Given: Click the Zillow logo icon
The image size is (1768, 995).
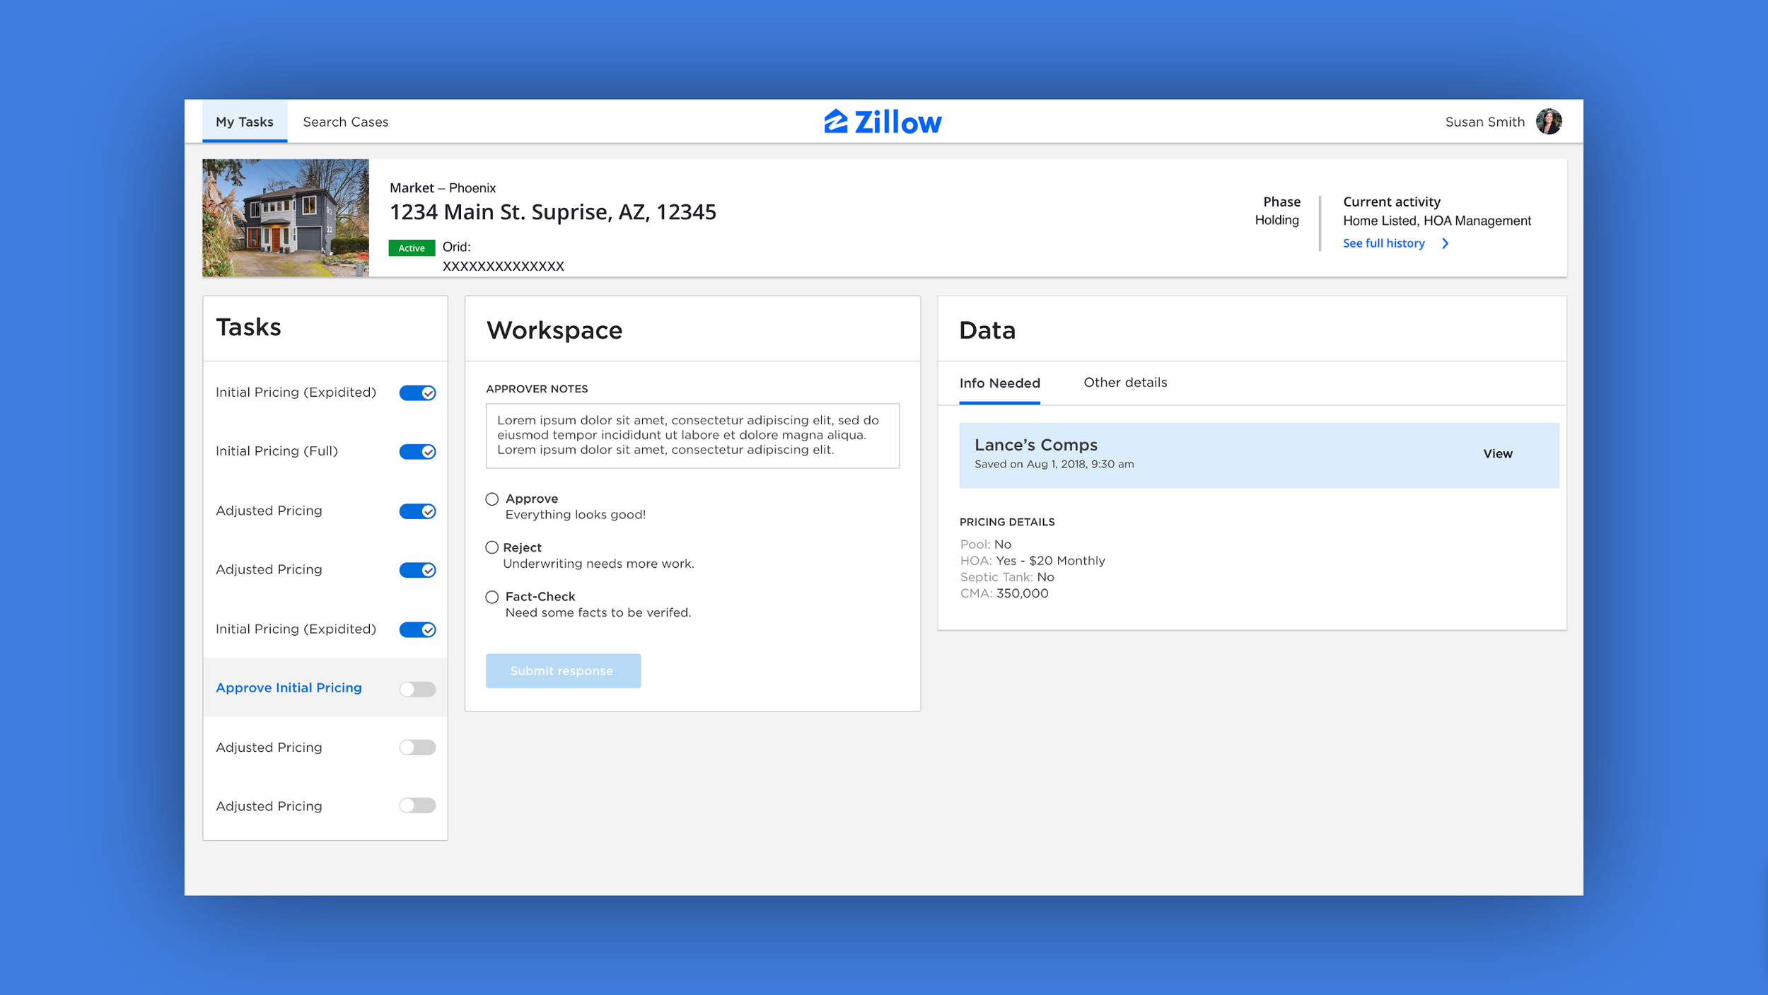Looking at the screenshot, I should [x=836, y=122].
